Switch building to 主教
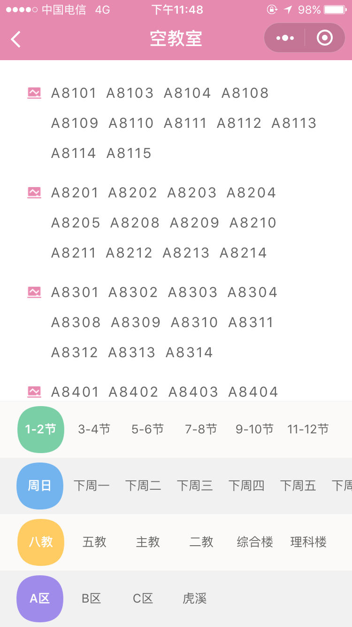This screenshot has width=352, height=627. [x=148, y=542]
